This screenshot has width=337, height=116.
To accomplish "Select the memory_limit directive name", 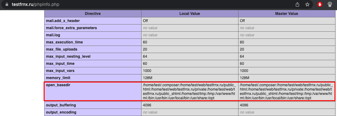I will point(58,78).
